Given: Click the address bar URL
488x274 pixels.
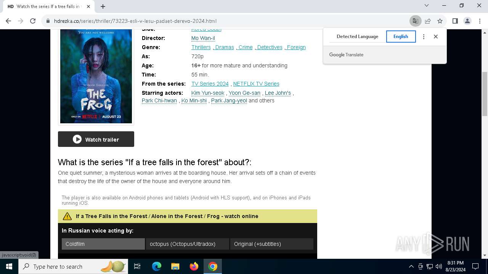Looking at the screenshot, I should point(135,21).
